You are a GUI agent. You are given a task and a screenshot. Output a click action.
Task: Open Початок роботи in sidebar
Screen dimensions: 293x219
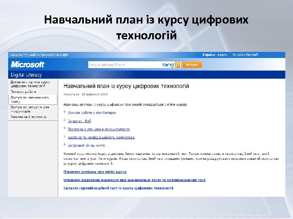(x=23, y=92)
